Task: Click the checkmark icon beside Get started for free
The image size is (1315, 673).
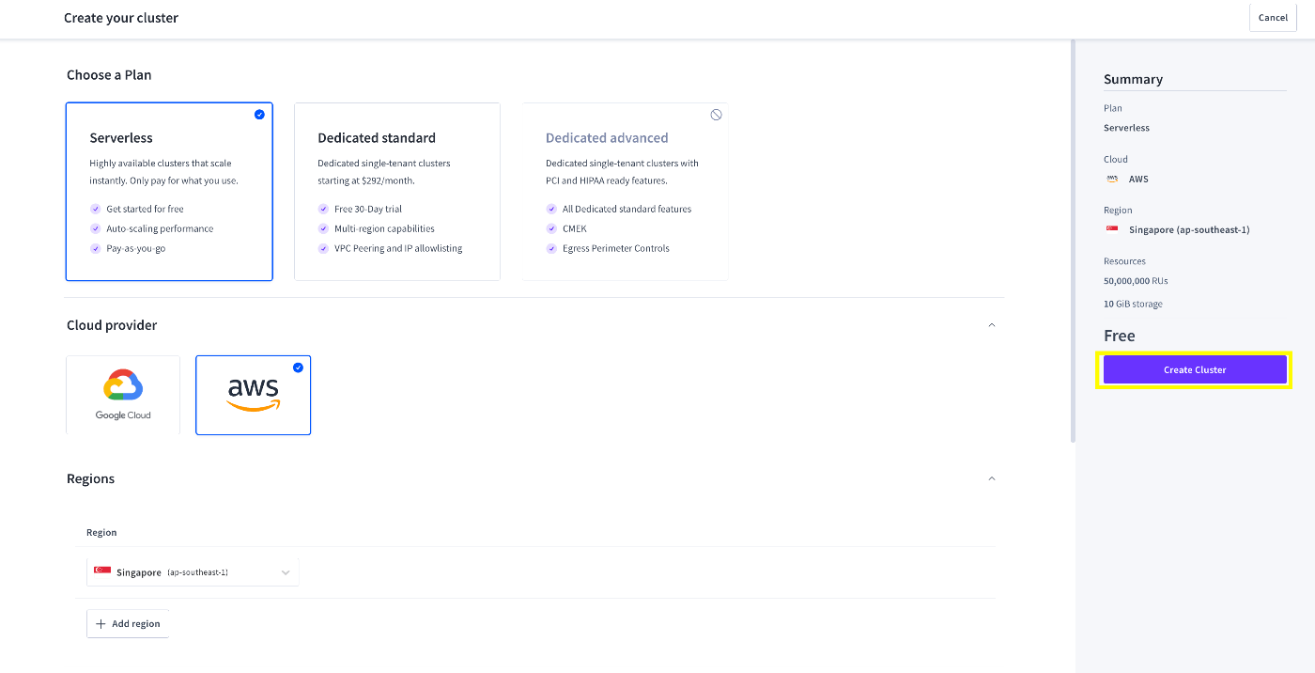Action: pos(95,209)
